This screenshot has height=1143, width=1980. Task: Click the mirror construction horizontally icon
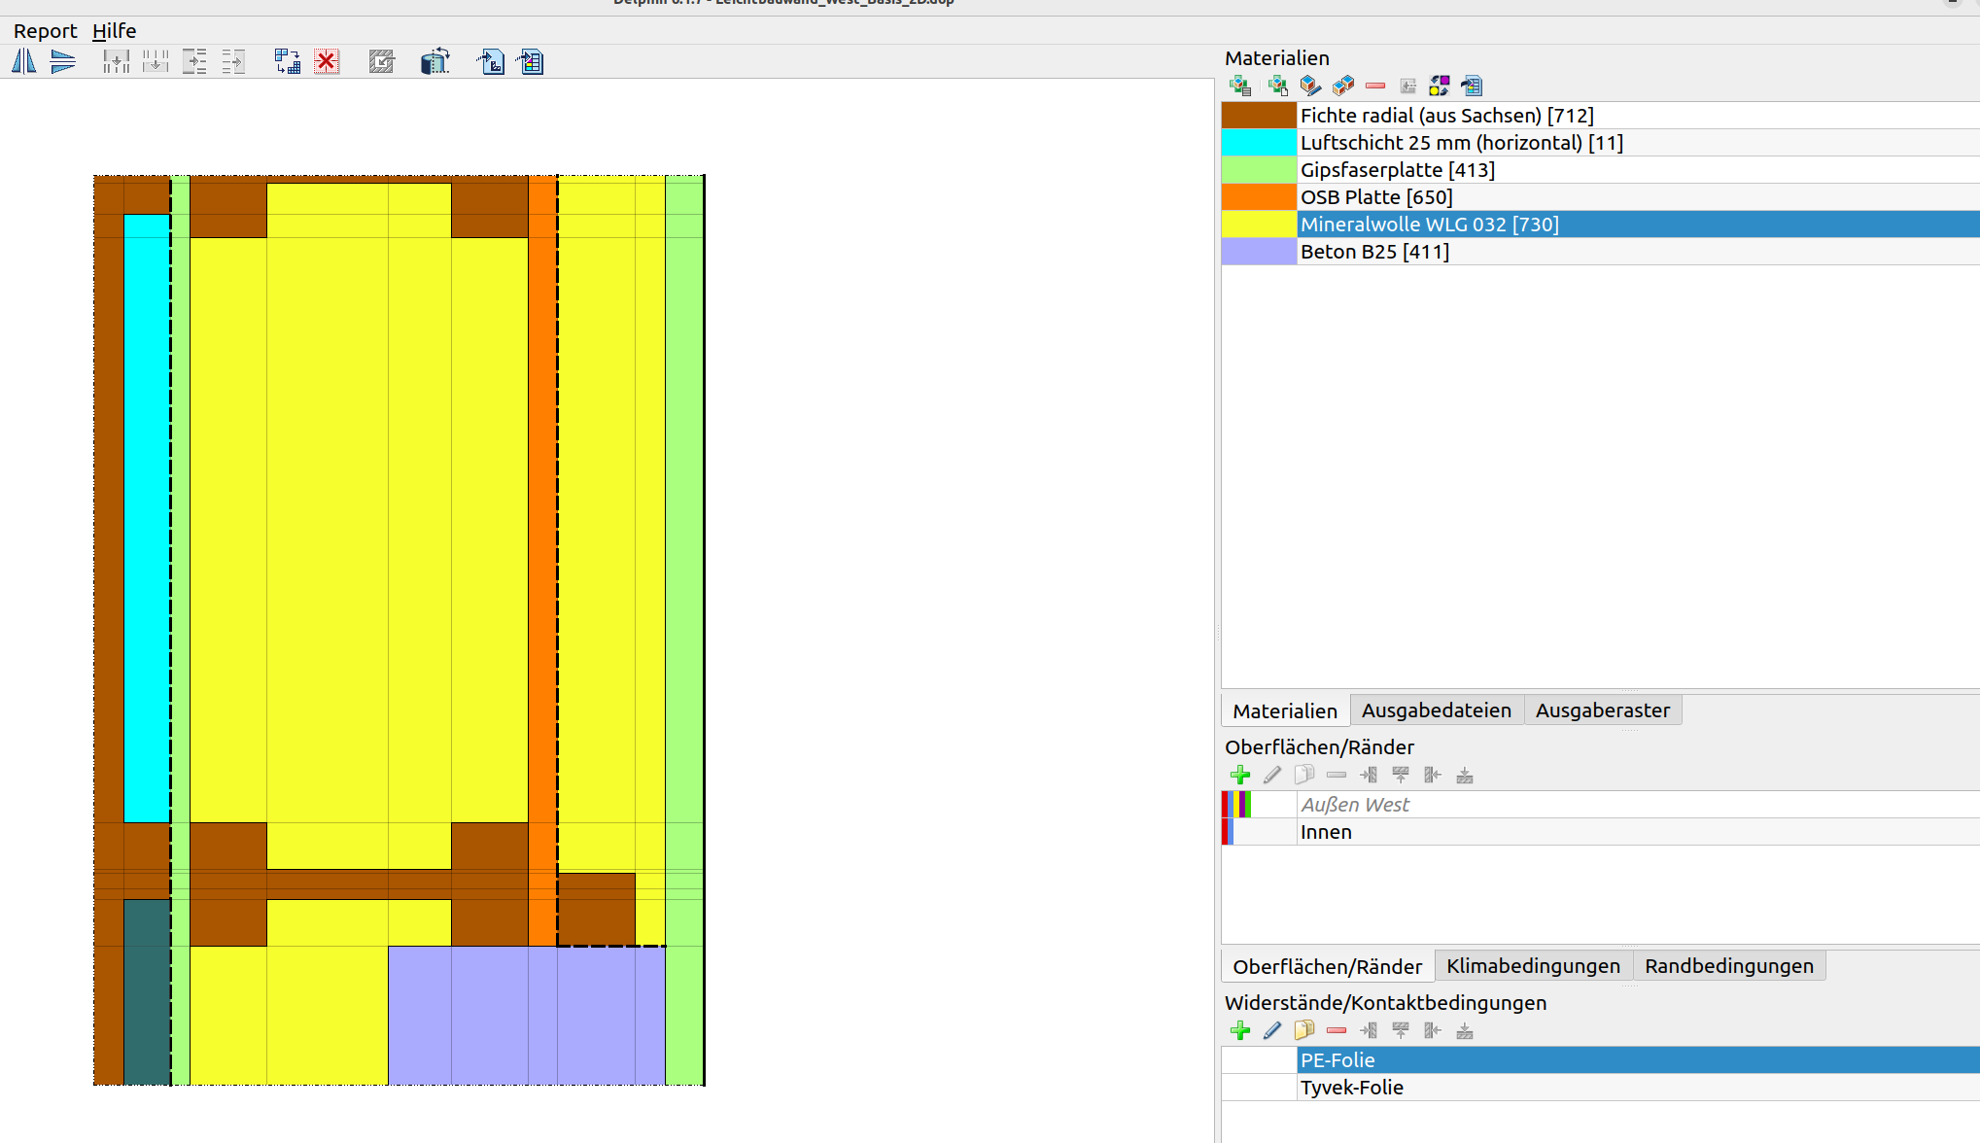click(24, 62)
